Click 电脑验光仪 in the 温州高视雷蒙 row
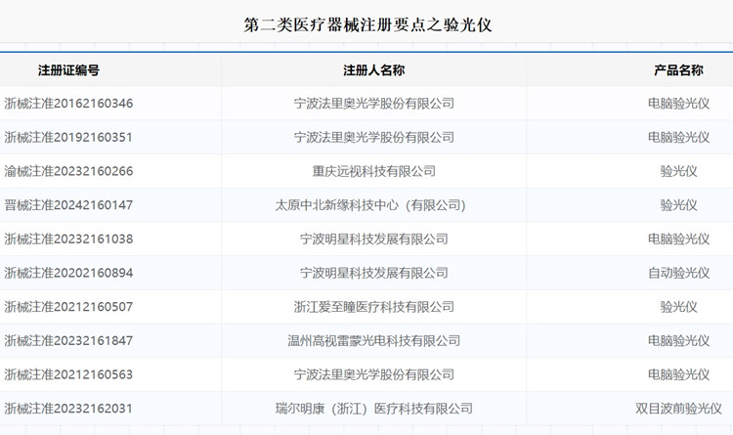This screenshot has height=435, width=733. click(679, 340)
